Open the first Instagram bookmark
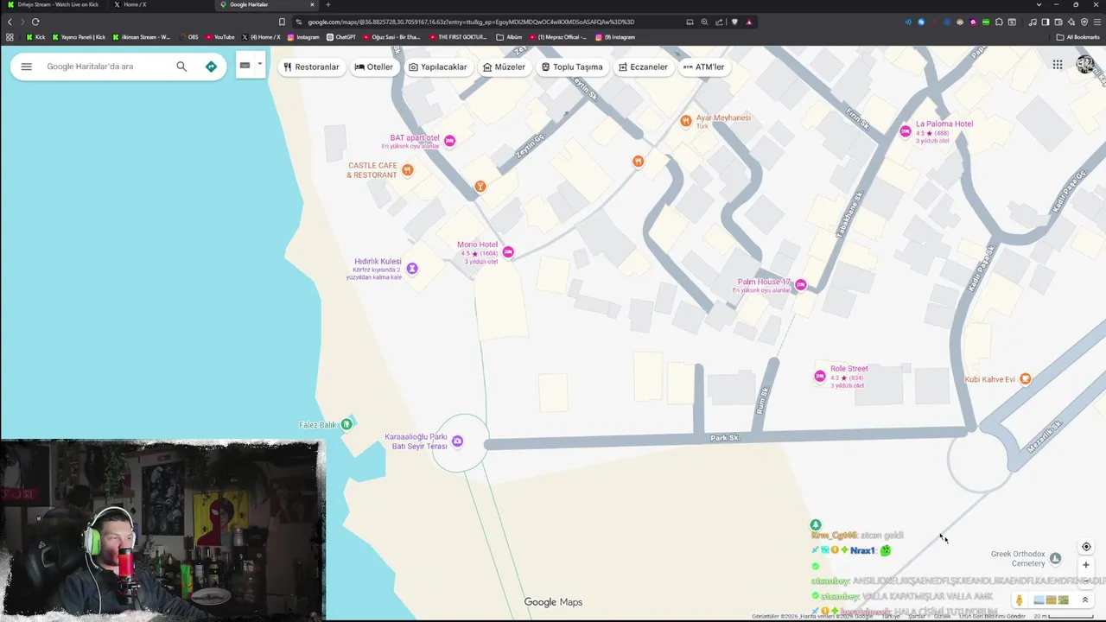Viewport: 1106px width, 622px height. pyautogui.click(x=303, y=37)
